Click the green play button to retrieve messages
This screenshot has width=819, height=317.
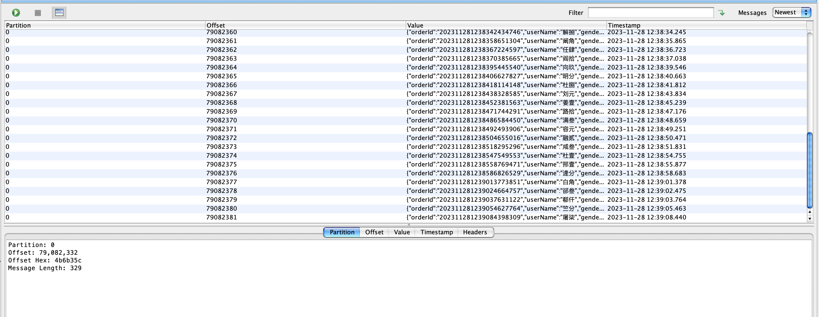(16, 12)
